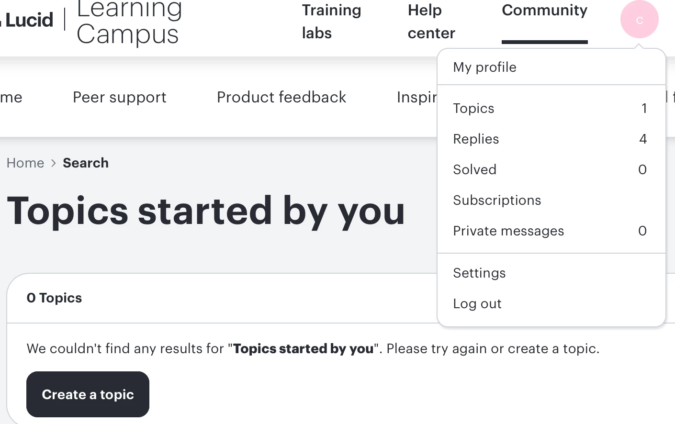Select Replies in the user menu
This screenshot has height=424, width=675.
551,139
